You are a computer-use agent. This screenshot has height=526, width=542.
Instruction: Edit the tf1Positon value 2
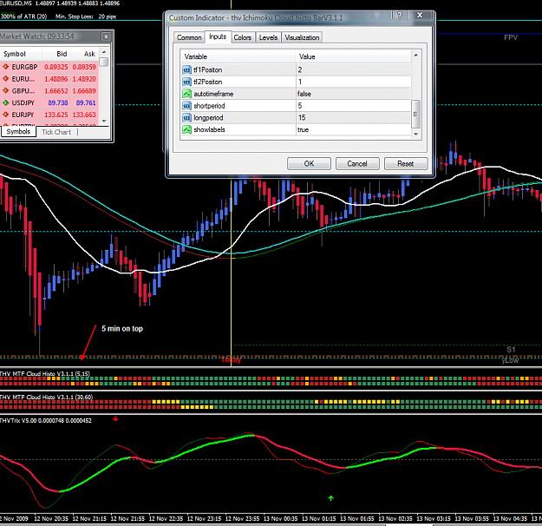click(353, 70)
